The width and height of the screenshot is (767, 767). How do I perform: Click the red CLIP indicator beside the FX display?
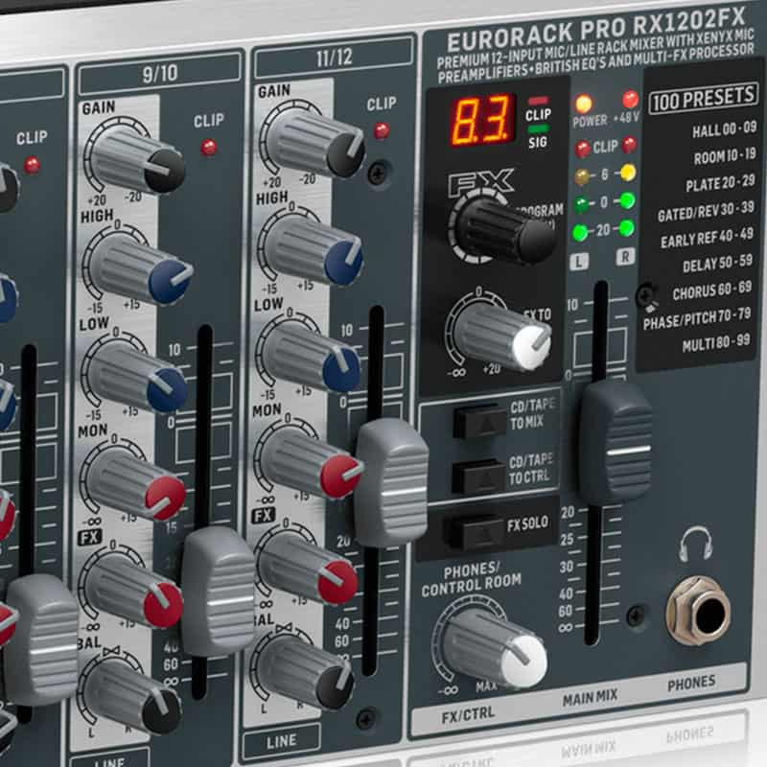point(539,101)
